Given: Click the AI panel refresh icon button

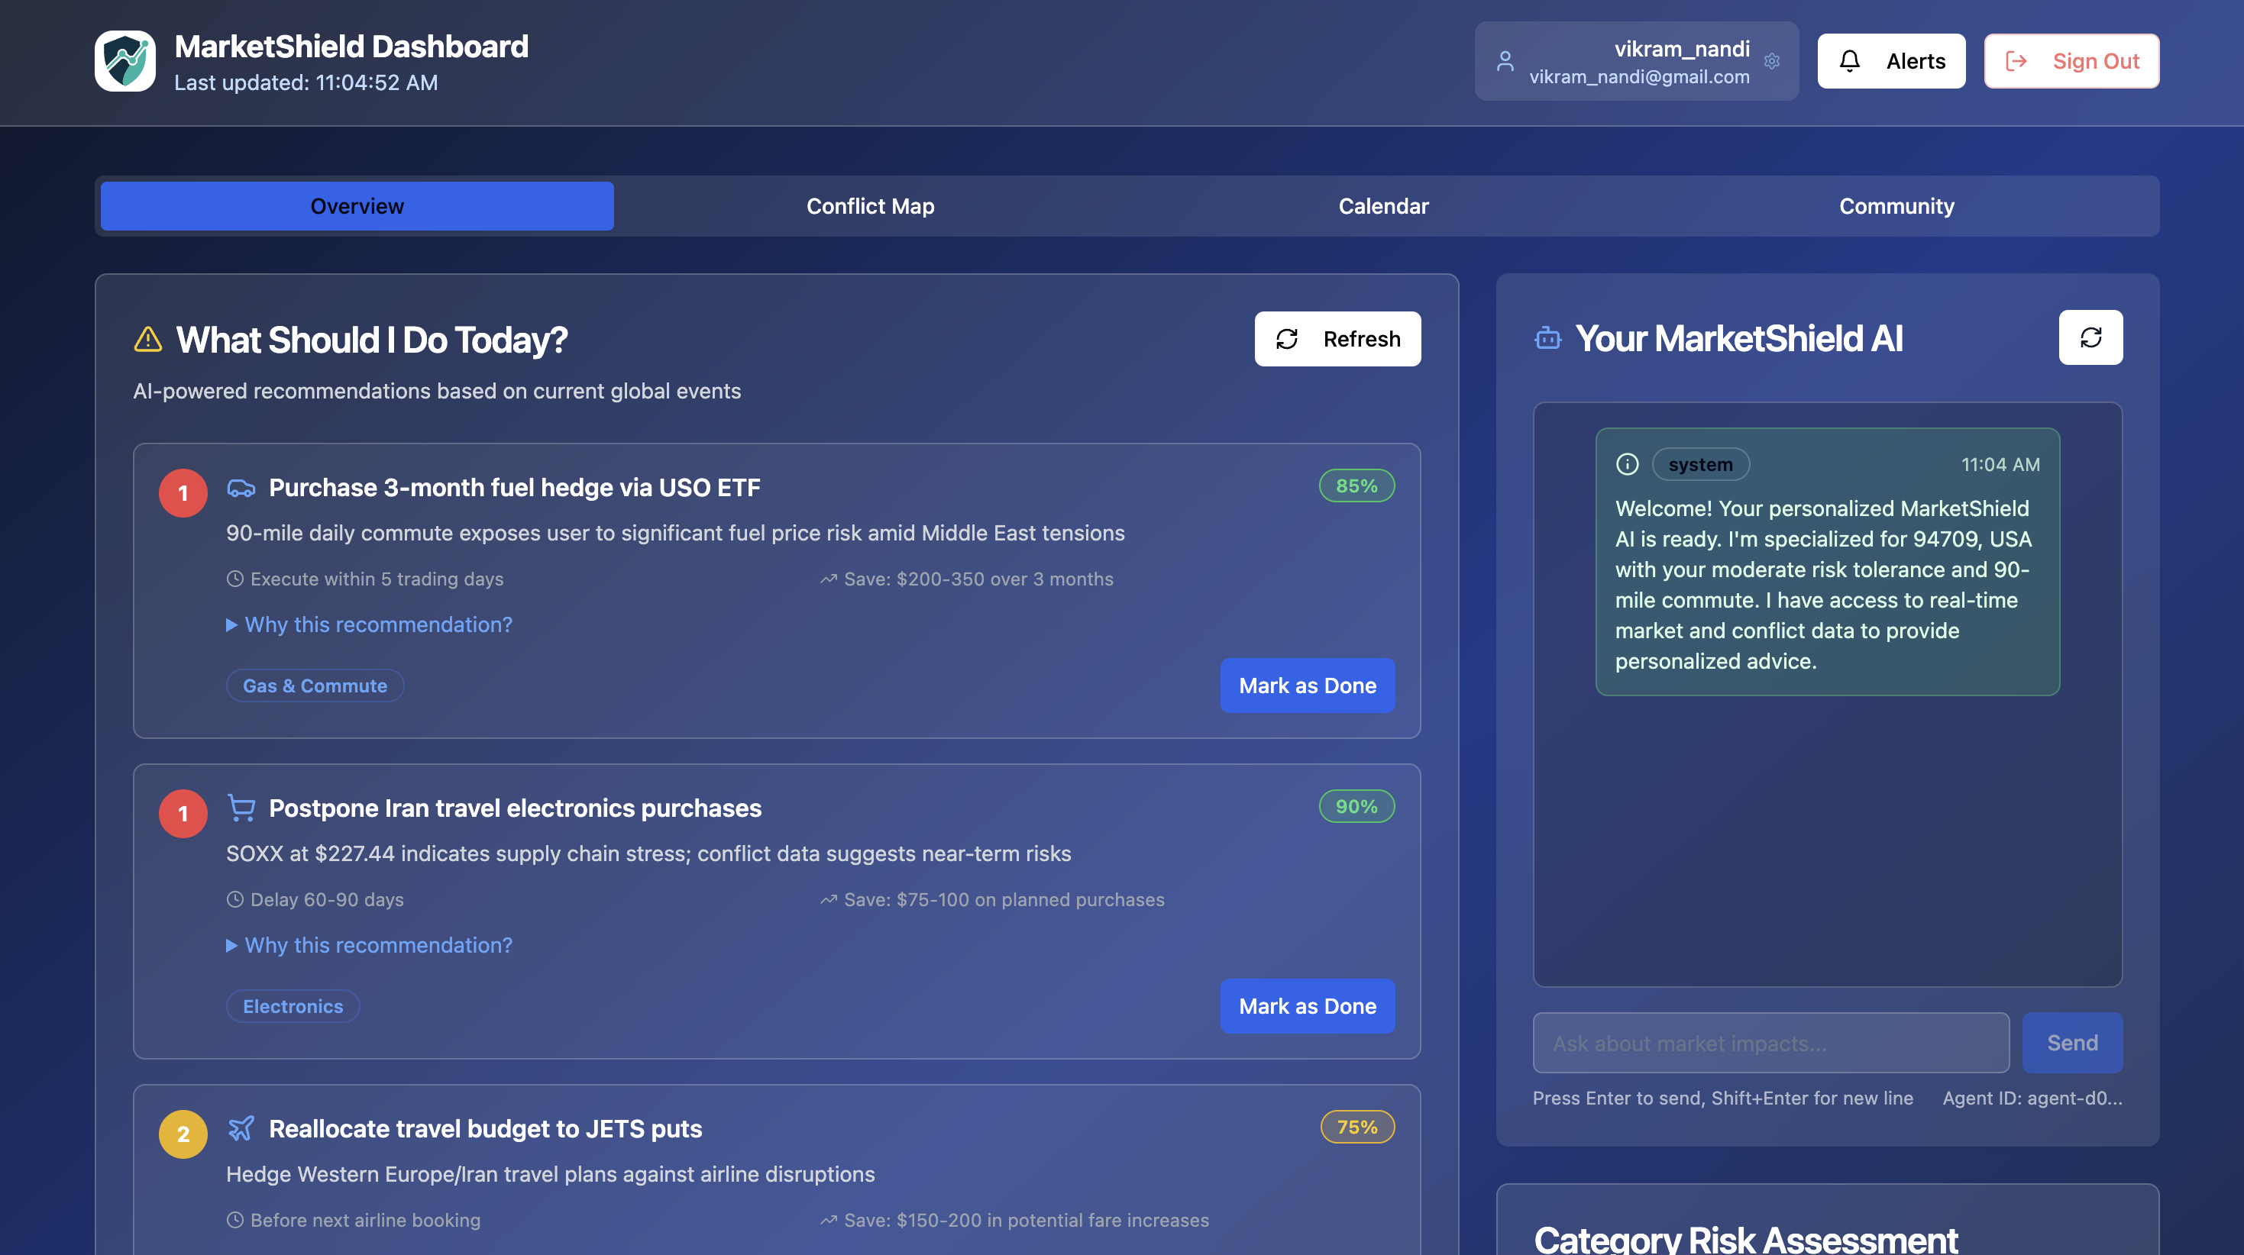Looking at the screenshot, I should point(2090,338).
